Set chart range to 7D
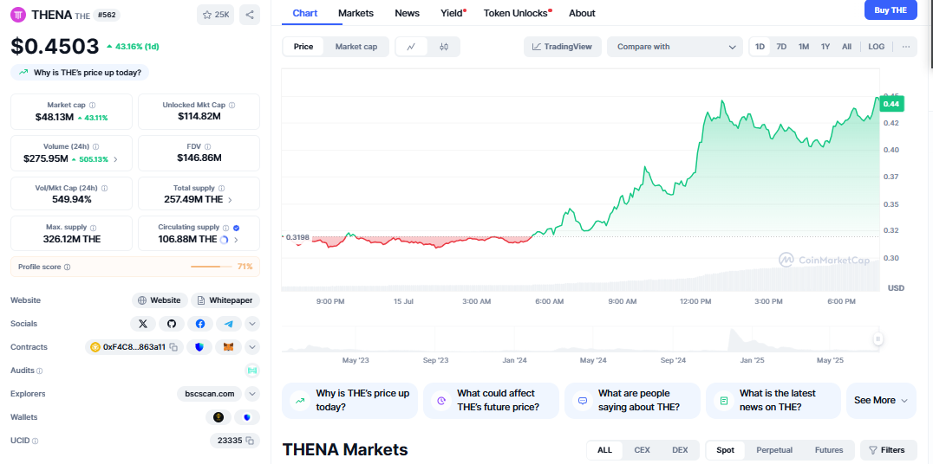This screenshot has height=464, width=933. coord(781,47)
